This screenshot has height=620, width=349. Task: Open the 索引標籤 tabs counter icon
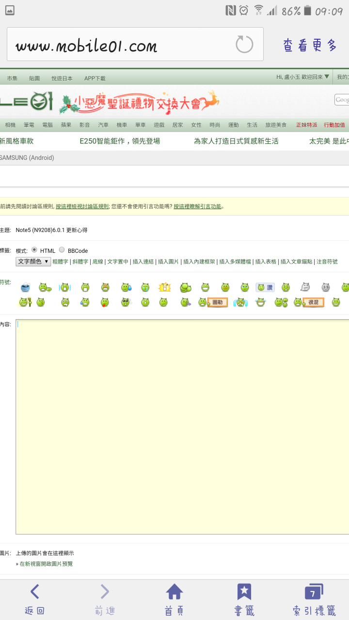314,600
